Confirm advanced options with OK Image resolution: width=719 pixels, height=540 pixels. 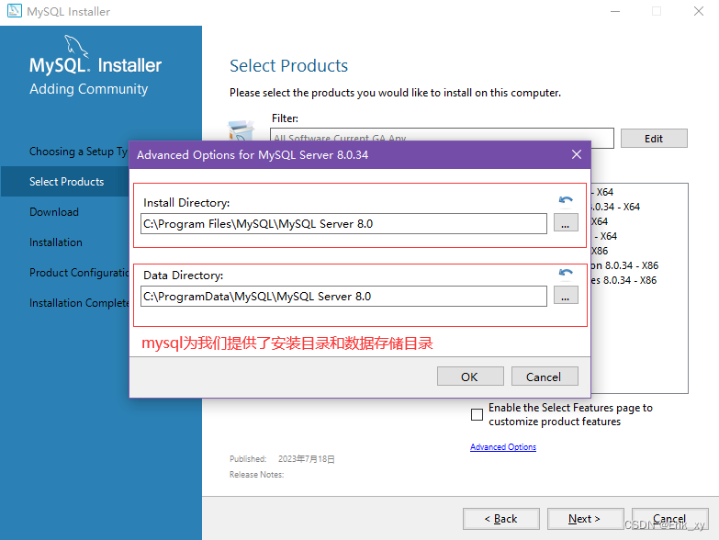[470, 377]
